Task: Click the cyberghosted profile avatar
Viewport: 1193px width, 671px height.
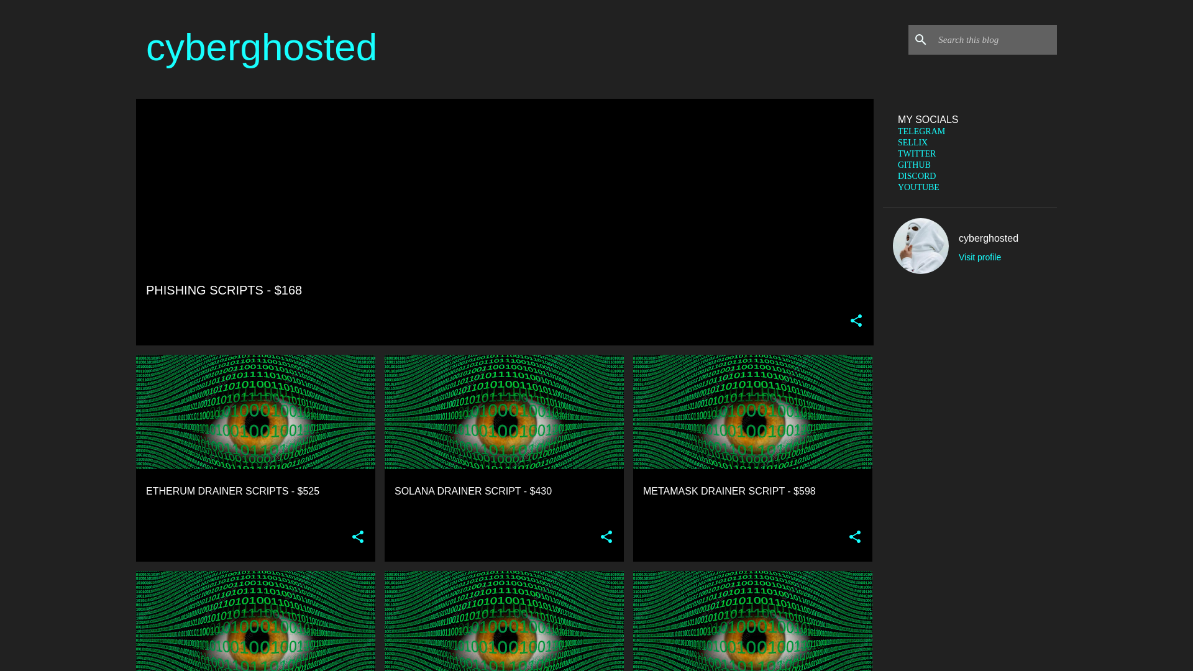Action: click(921, 246)
